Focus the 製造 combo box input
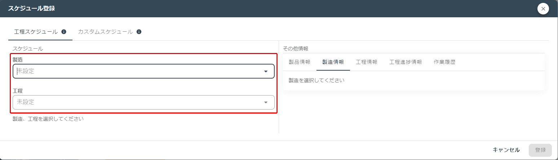The image size is (558, 160). (x=143, y=71)
